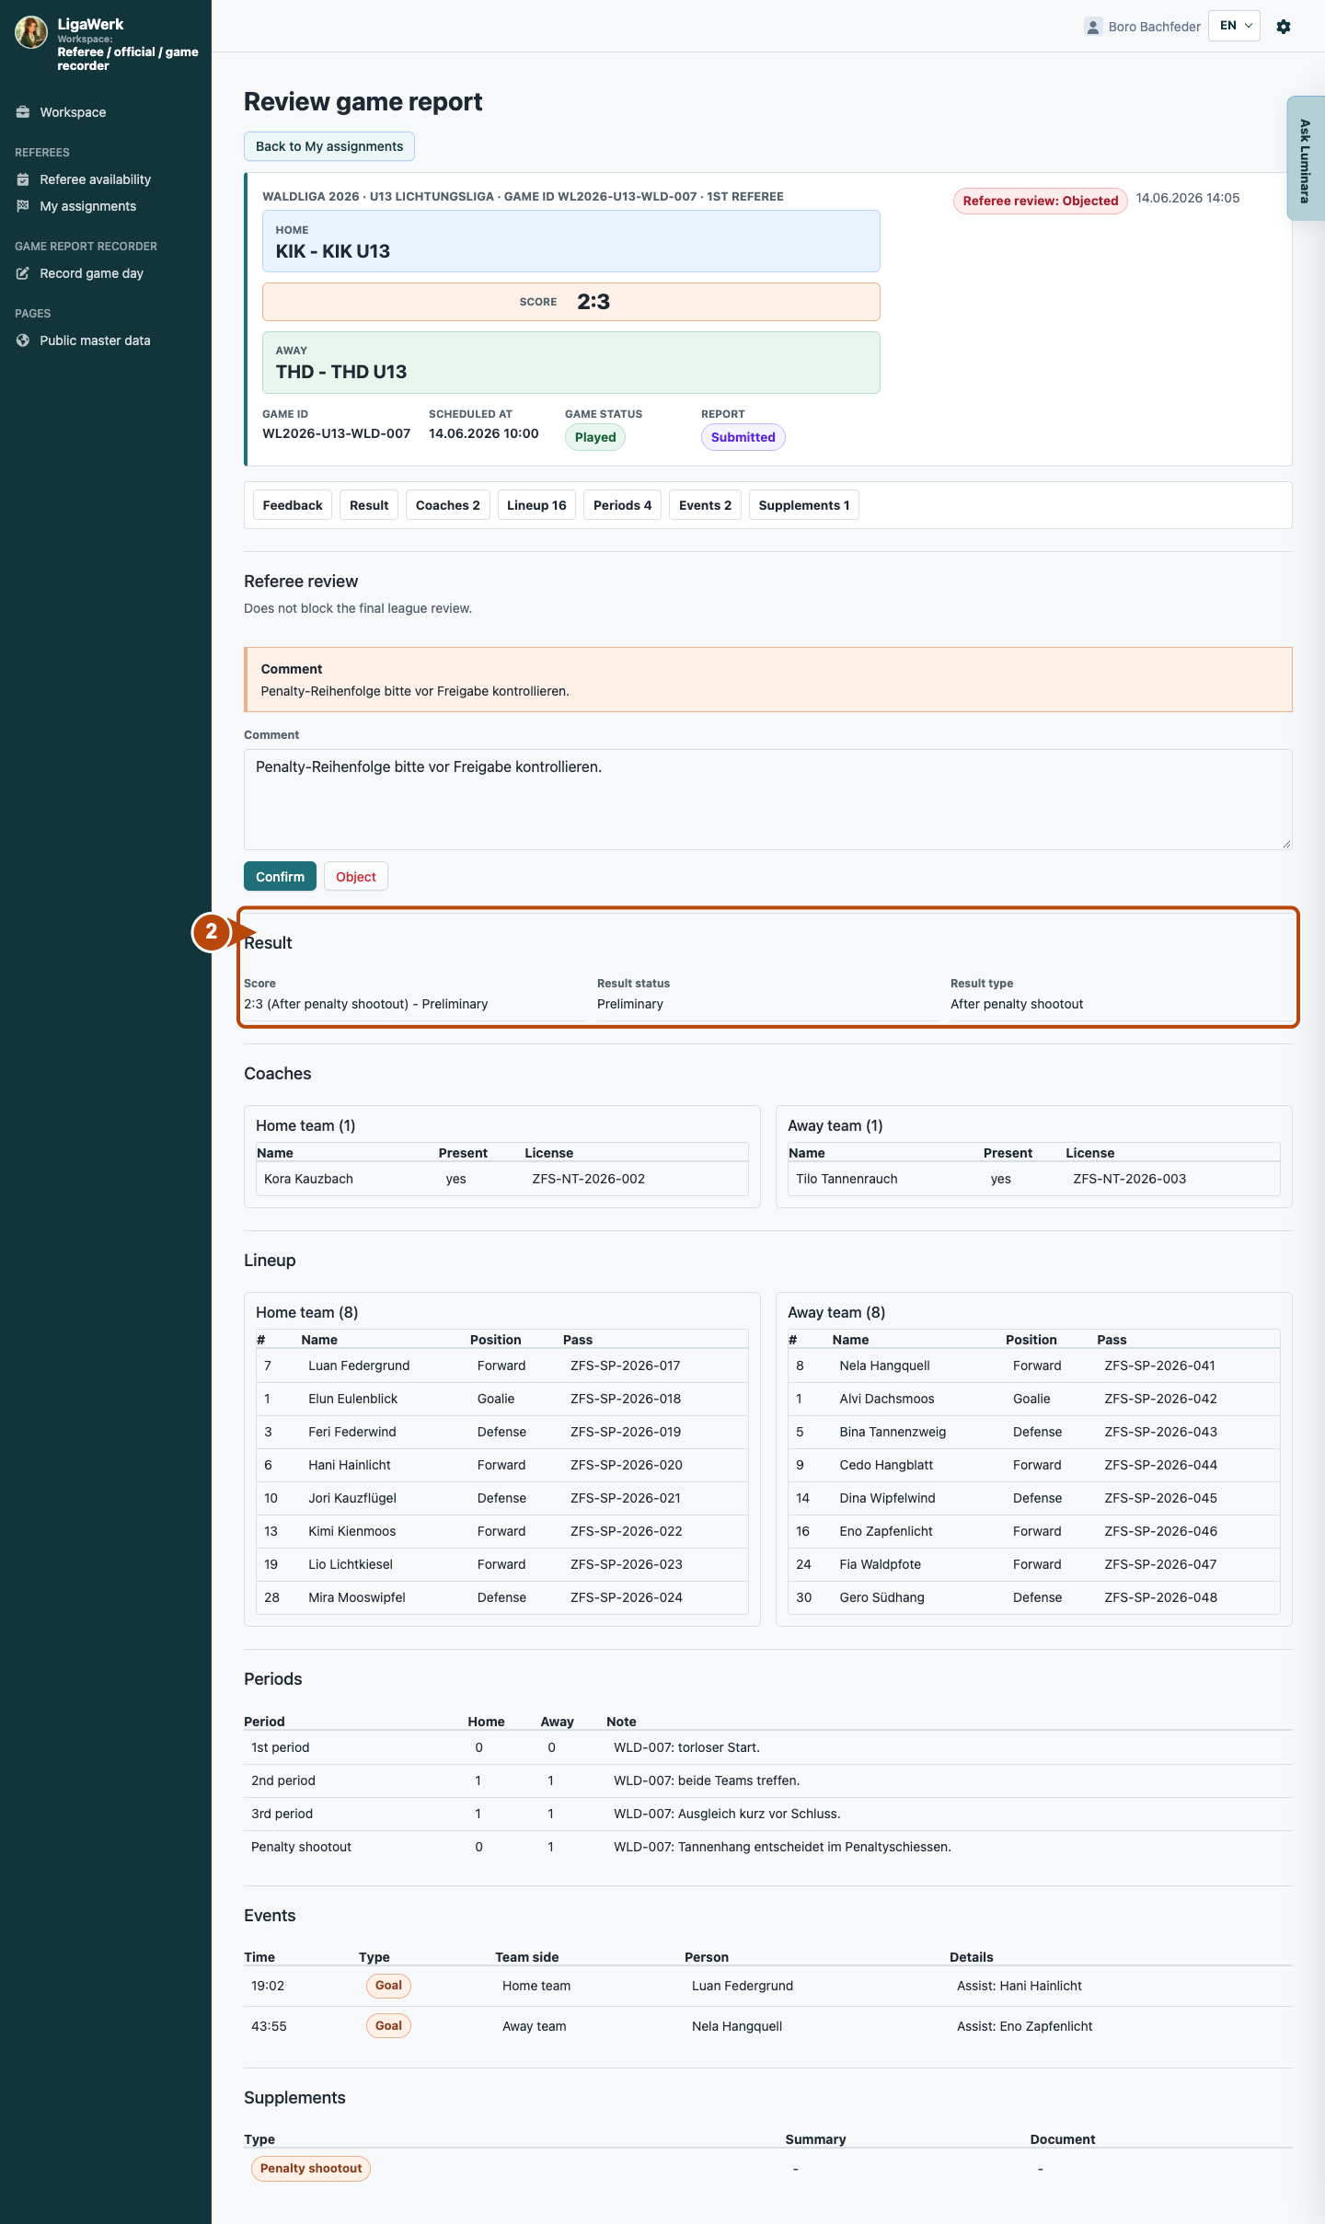This screenshot has height=2224, width=1325.
Task: Click the Referee availability calendar icon
Action: pos(23,179)
